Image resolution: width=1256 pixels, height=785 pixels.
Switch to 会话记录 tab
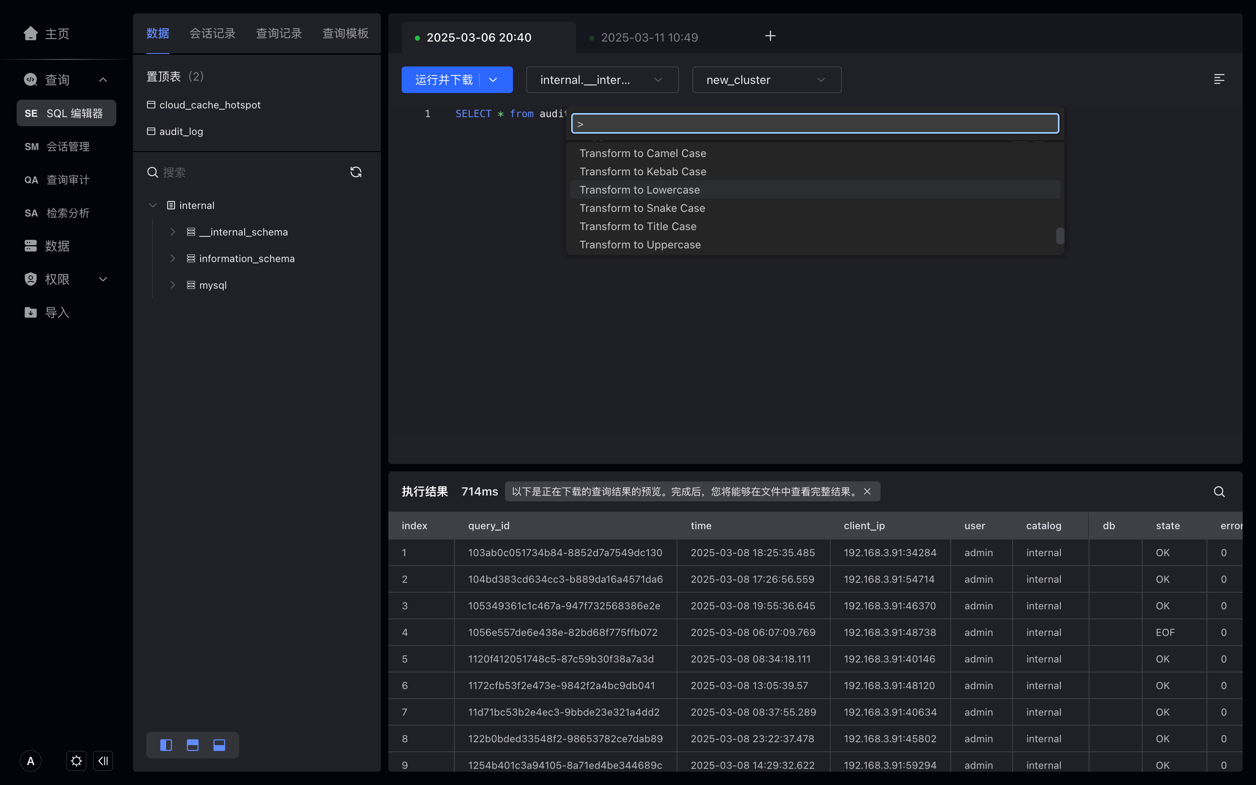212,34
